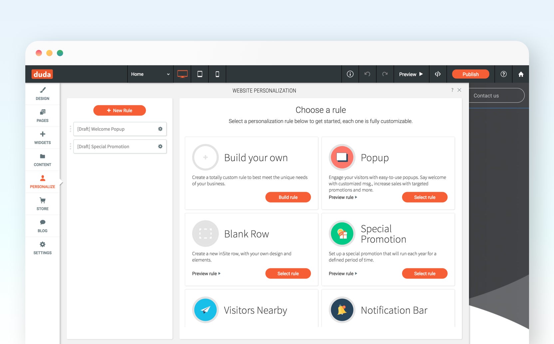
Task: Open settings gear for Special Promotion rule
Action: tap(160, 146)
